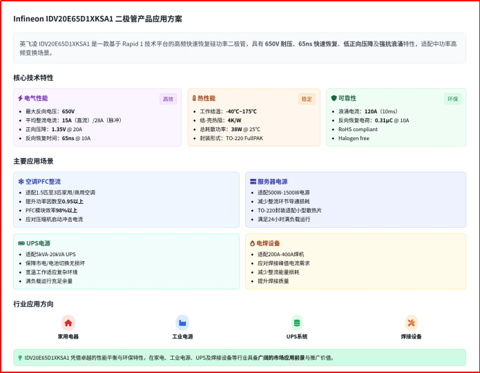Click the lightbulb icon in the green summary banner
The image size is (480, 373).
(x=20, y=358)
